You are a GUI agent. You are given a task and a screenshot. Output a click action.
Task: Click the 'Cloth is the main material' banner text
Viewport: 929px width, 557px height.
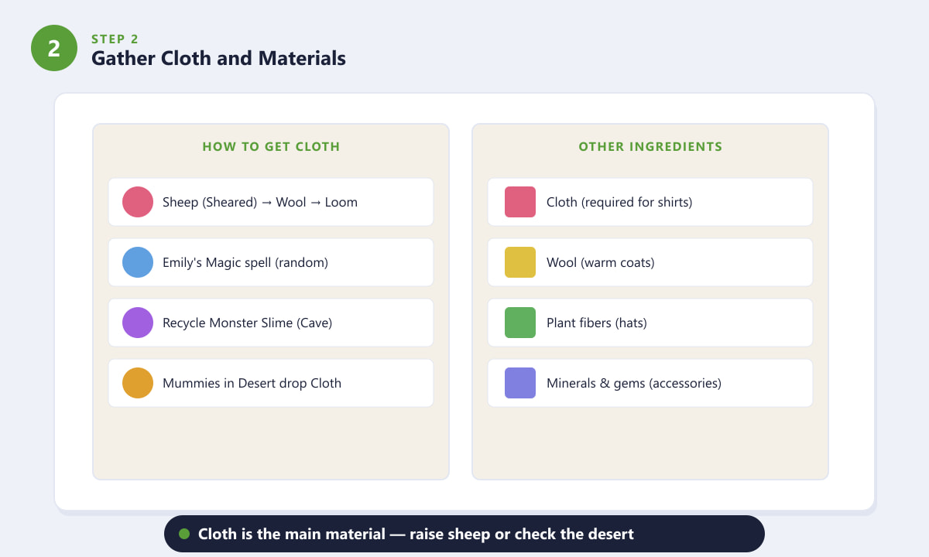pos(416,534)
